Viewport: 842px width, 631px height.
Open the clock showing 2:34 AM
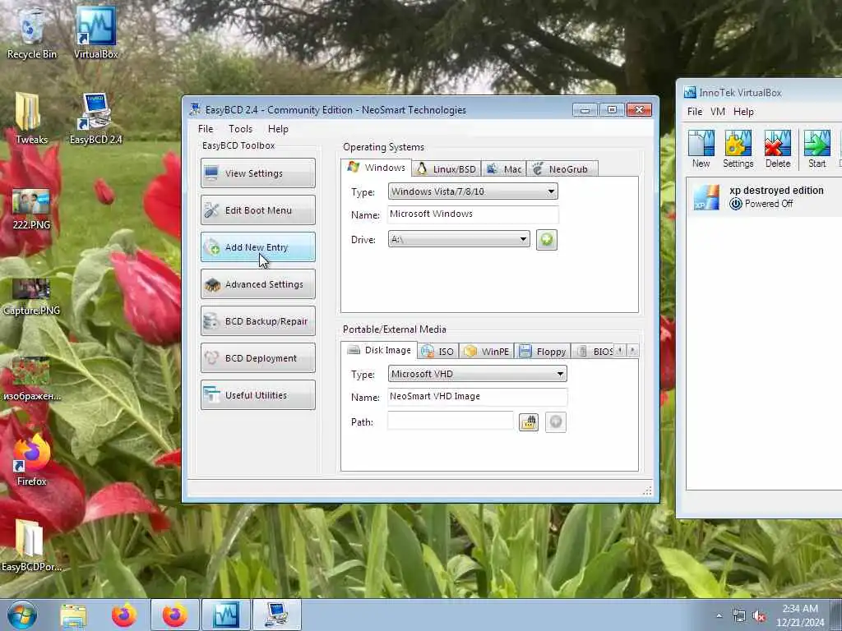pos(800,615)
